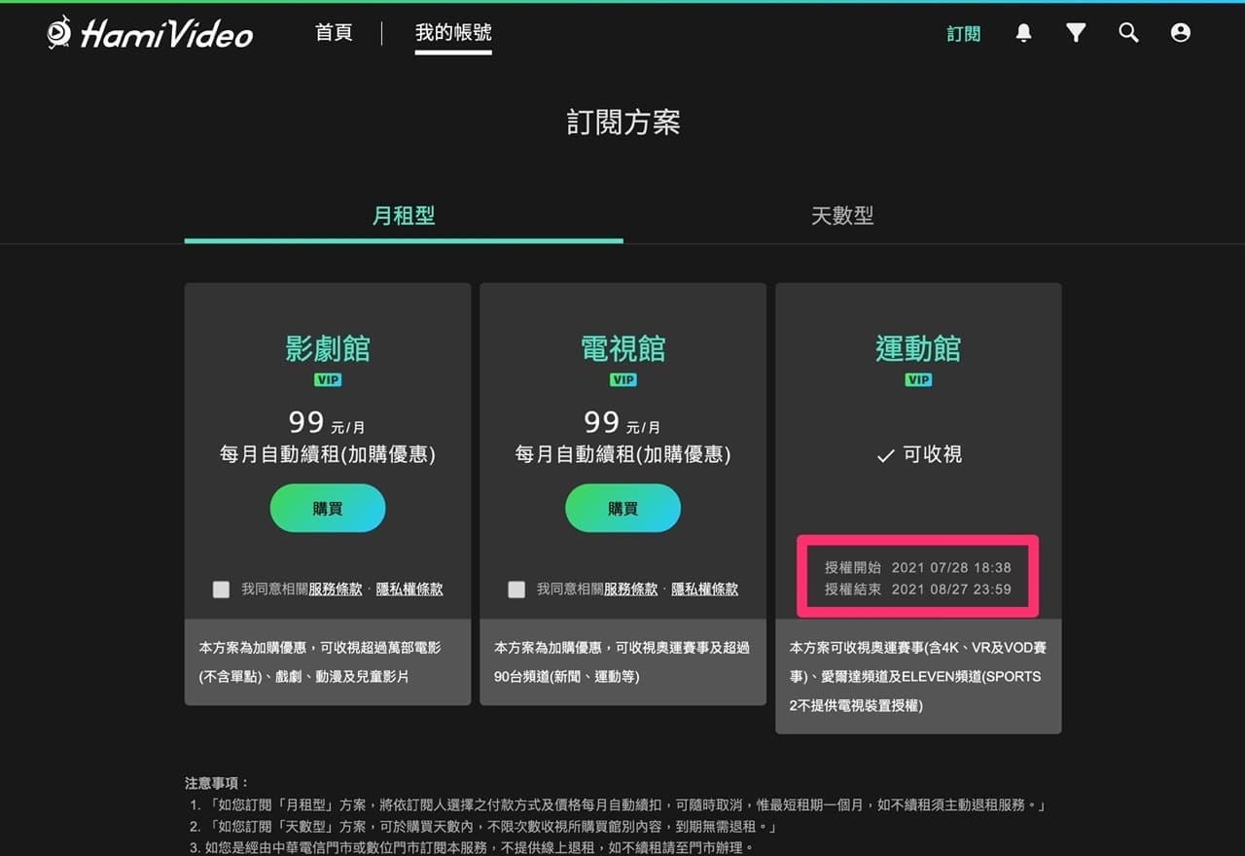
Task: Open the user account profile icon
Action: pos(1181,33)
